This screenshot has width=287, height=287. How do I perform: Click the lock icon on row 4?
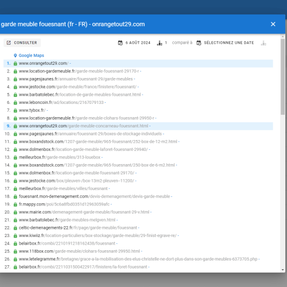point(15,87)
